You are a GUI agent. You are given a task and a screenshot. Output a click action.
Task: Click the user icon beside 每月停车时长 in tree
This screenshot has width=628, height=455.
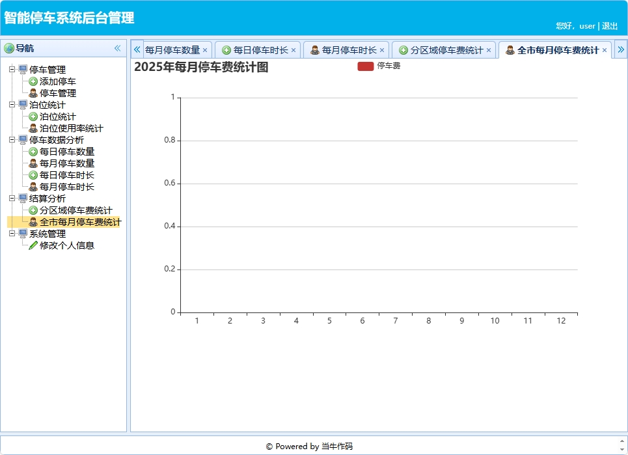(33, 187)
